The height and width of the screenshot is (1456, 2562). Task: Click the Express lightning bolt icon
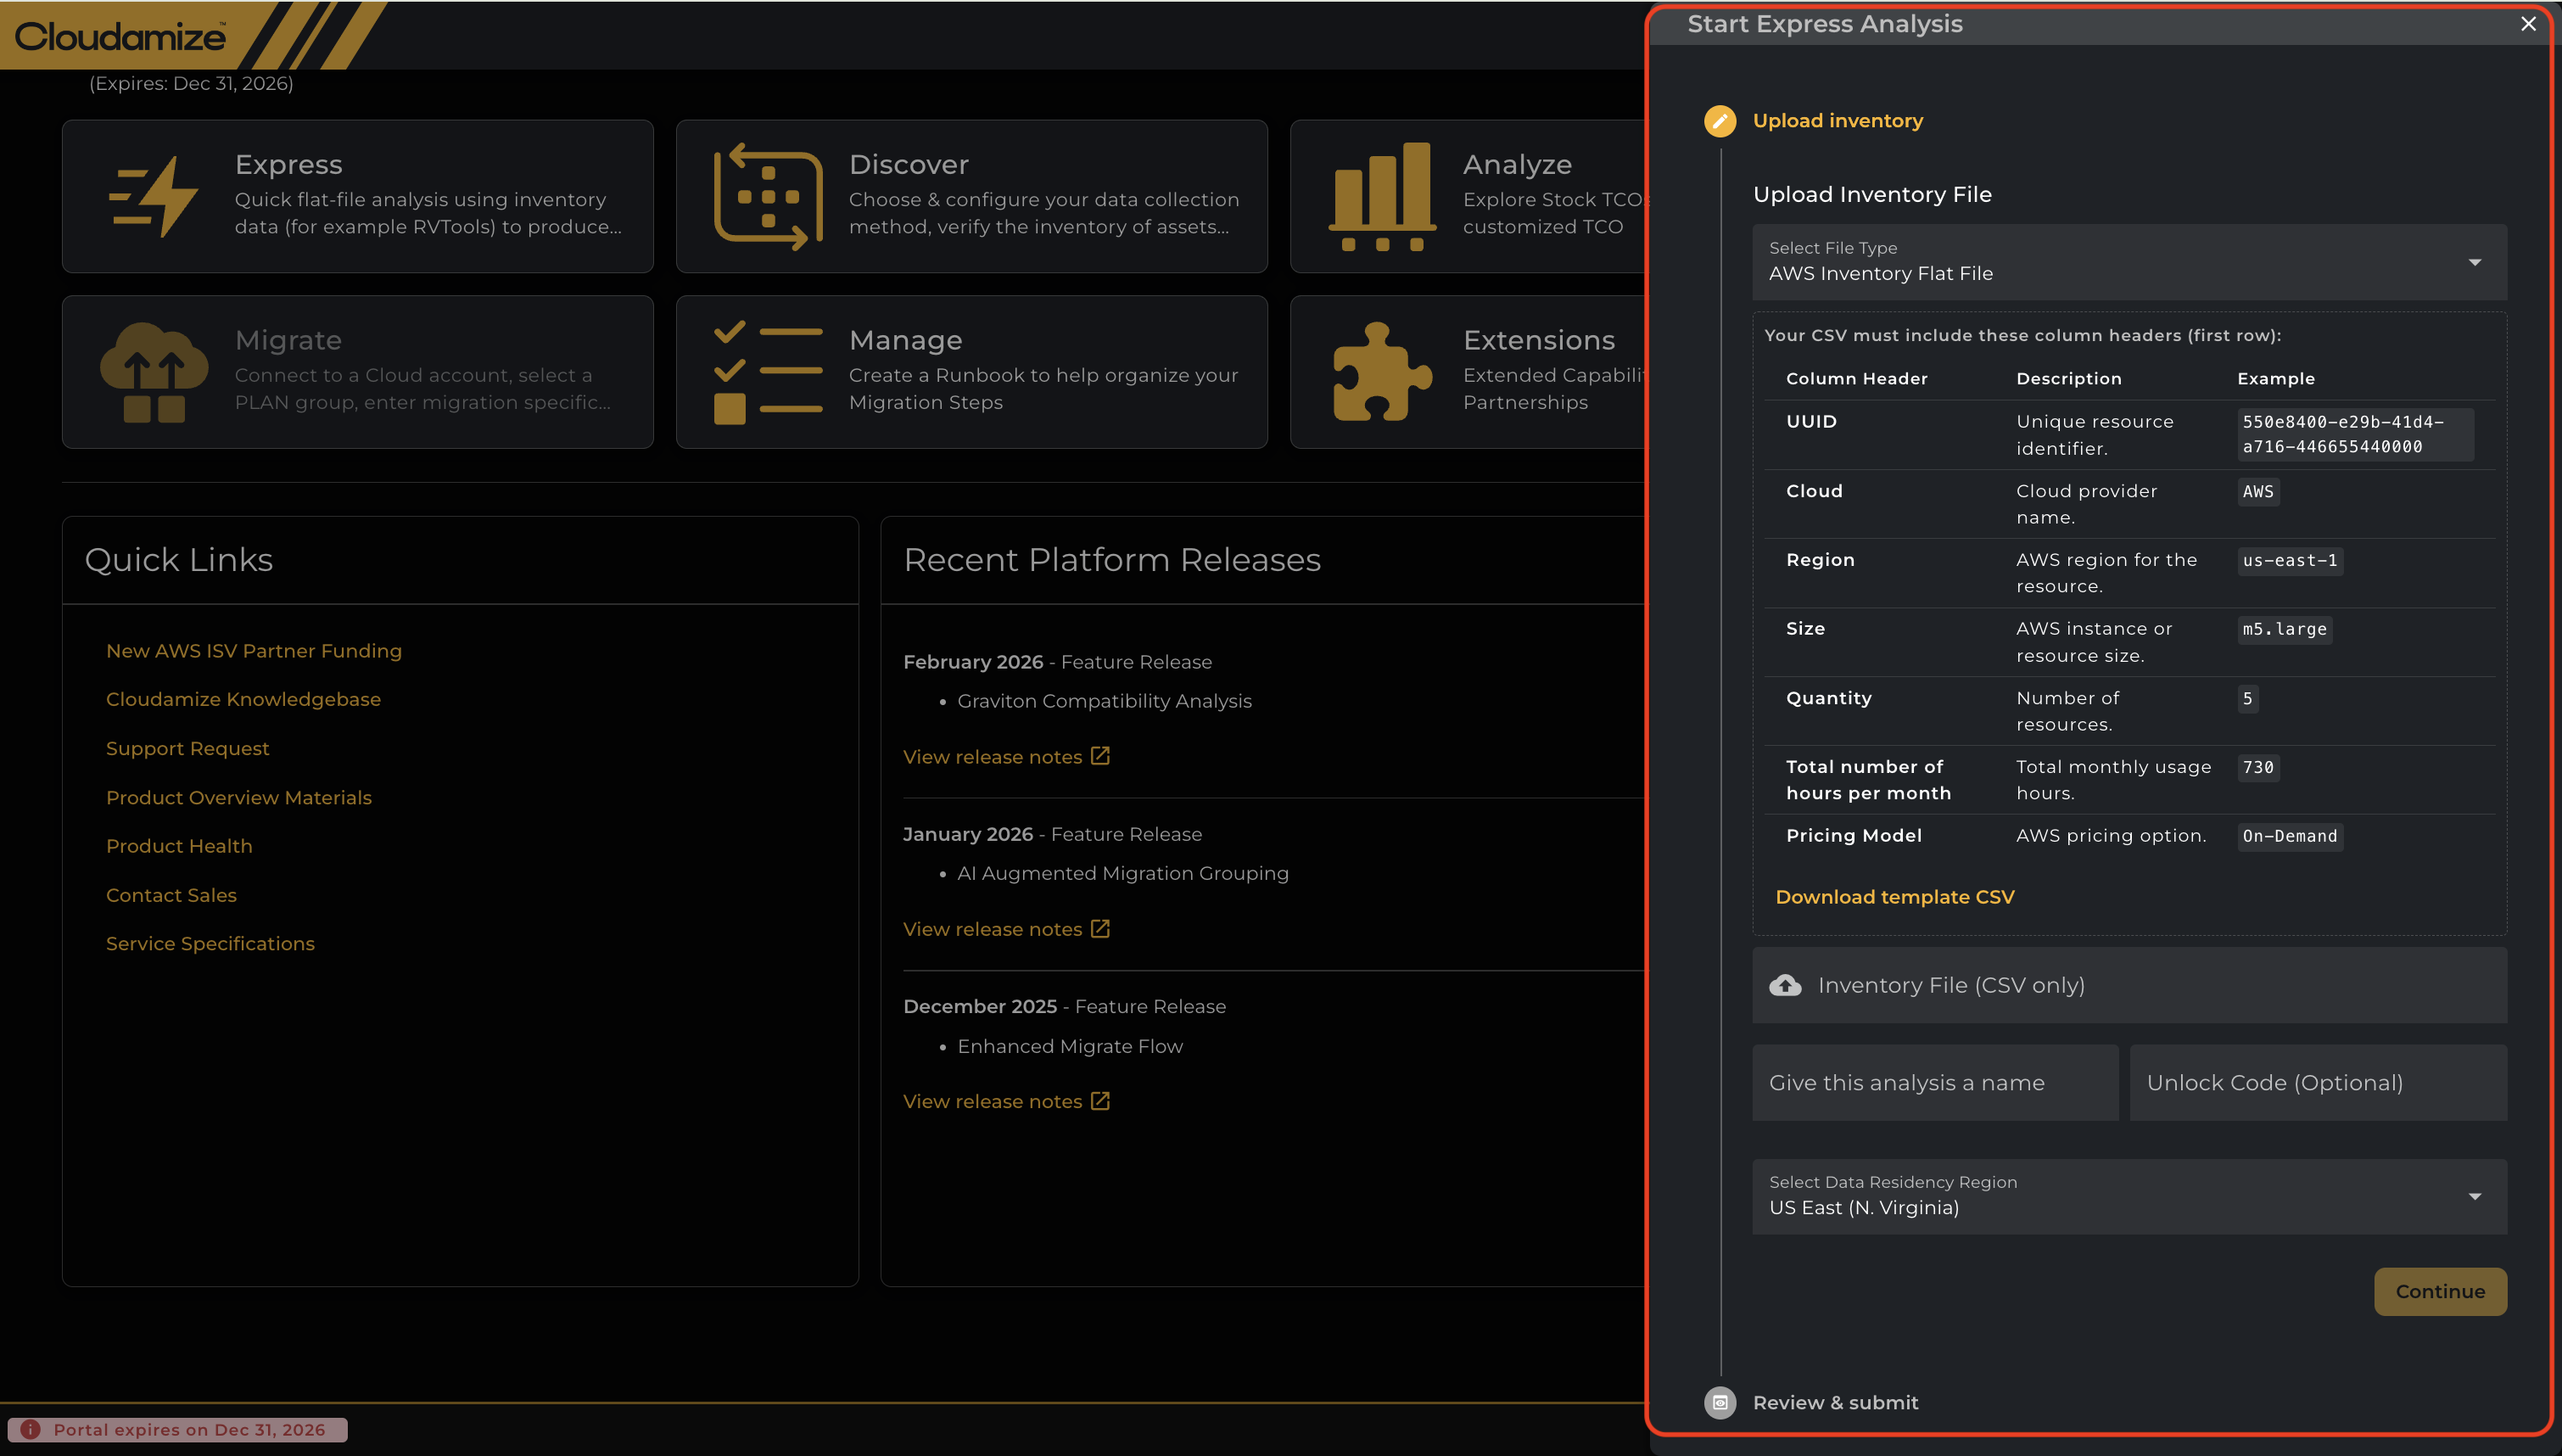click(154, 196)
